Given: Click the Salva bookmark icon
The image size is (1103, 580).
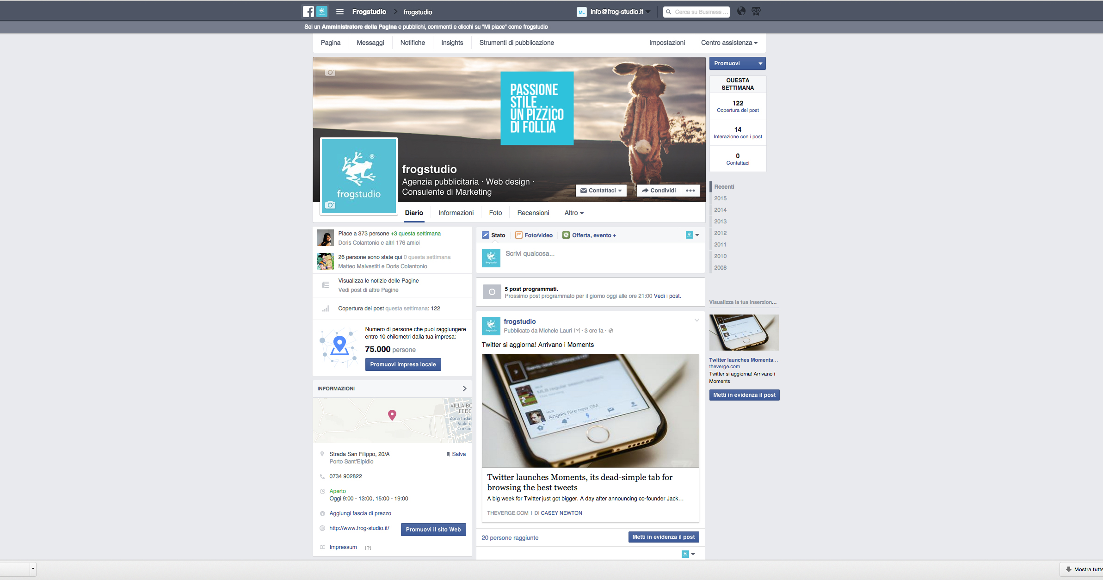Looking at the screenshot, I should tap(448, 454).
